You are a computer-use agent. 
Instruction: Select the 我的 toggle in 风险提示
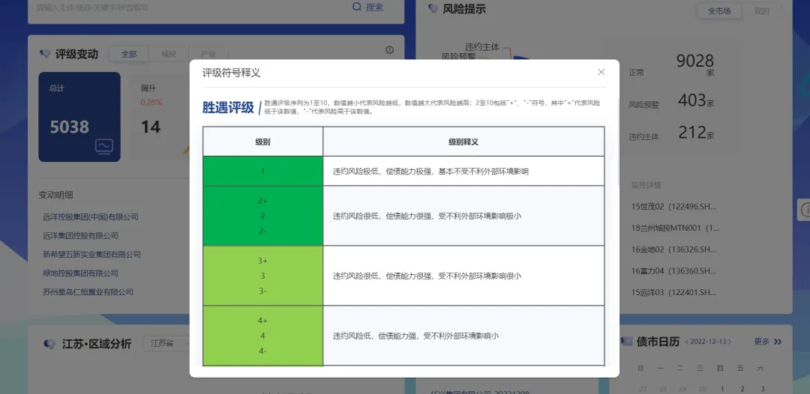(x=761, y=11)
